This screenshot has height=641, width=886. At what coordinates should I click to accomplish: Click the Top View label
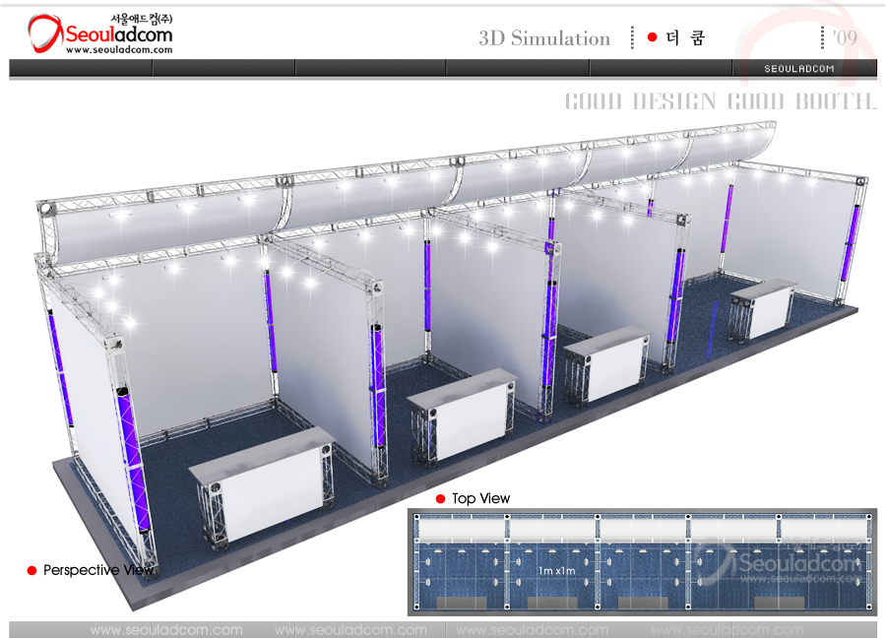481,499
